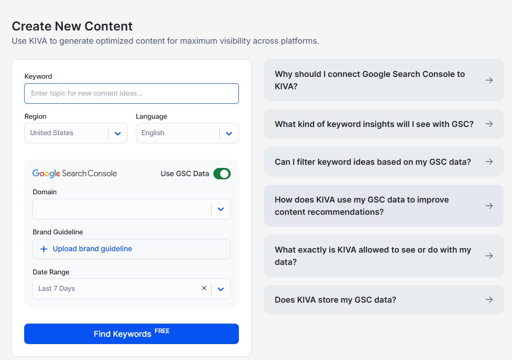512x360 pixels.
Task: Click the 'Brand Guideline' label
Action: [x=58, y=232]
